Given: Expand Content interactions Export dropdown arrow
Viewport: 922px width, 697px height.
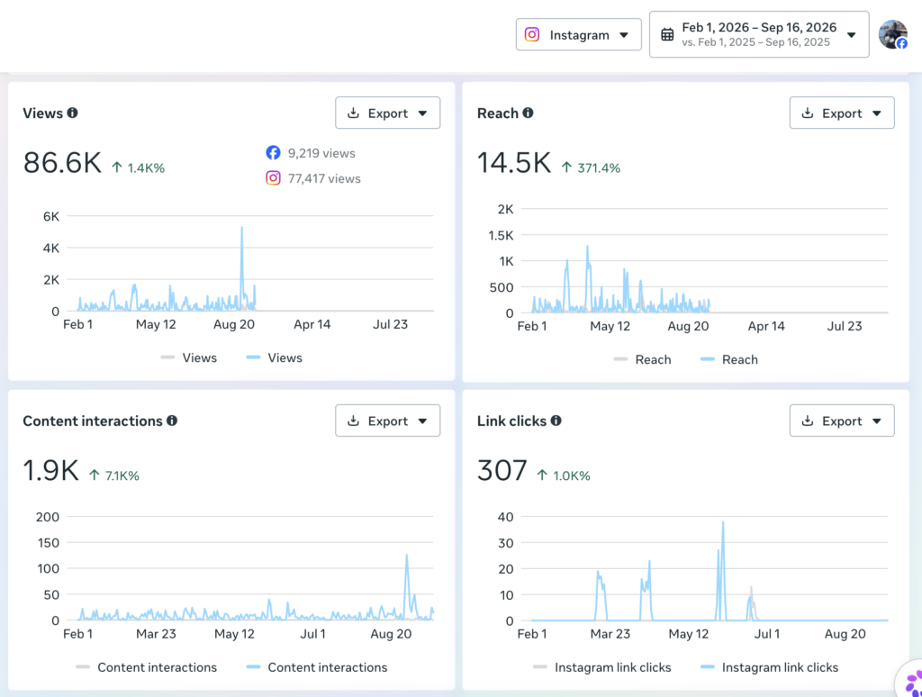Looking at the screenshot, I should (423, 421).
